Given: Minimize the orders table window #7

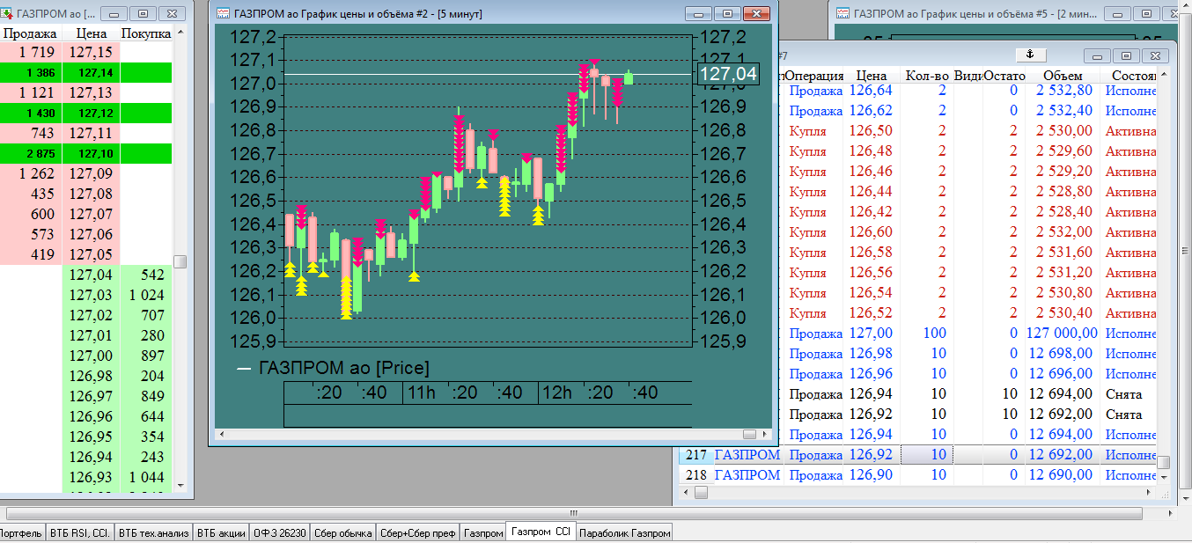Looking at the screenshot, I should 1097,55.
